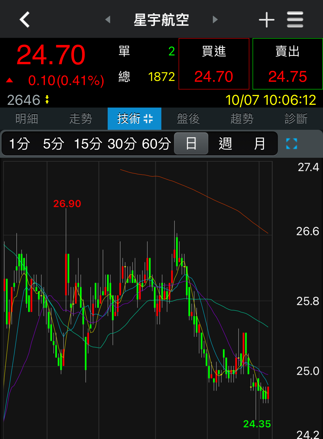Open the 趨勢 tab

(x=242, y=119)
